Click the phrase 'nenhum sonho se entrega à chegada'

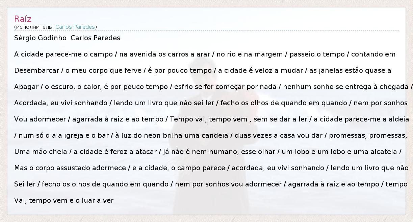(346, 87)
